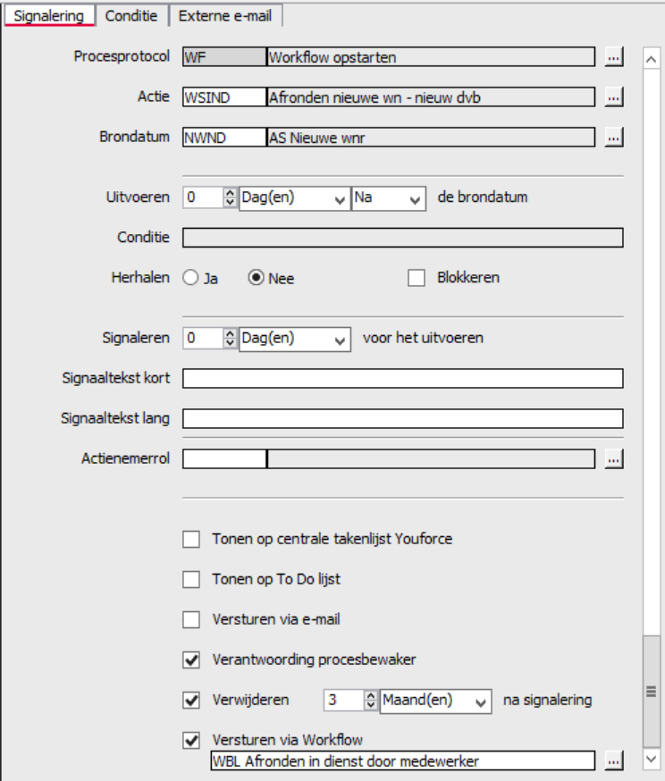The image size is (665, 781).
Task: Click into the Signaaltekst kort field
Action: click(x=402, y=379)
